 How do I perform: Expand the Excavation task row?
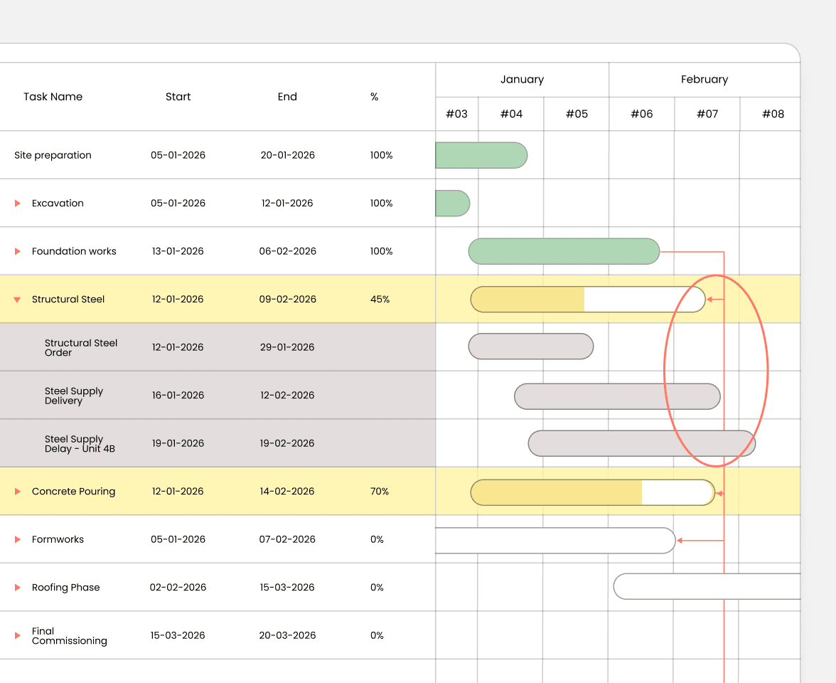click(x=16, y=203)
